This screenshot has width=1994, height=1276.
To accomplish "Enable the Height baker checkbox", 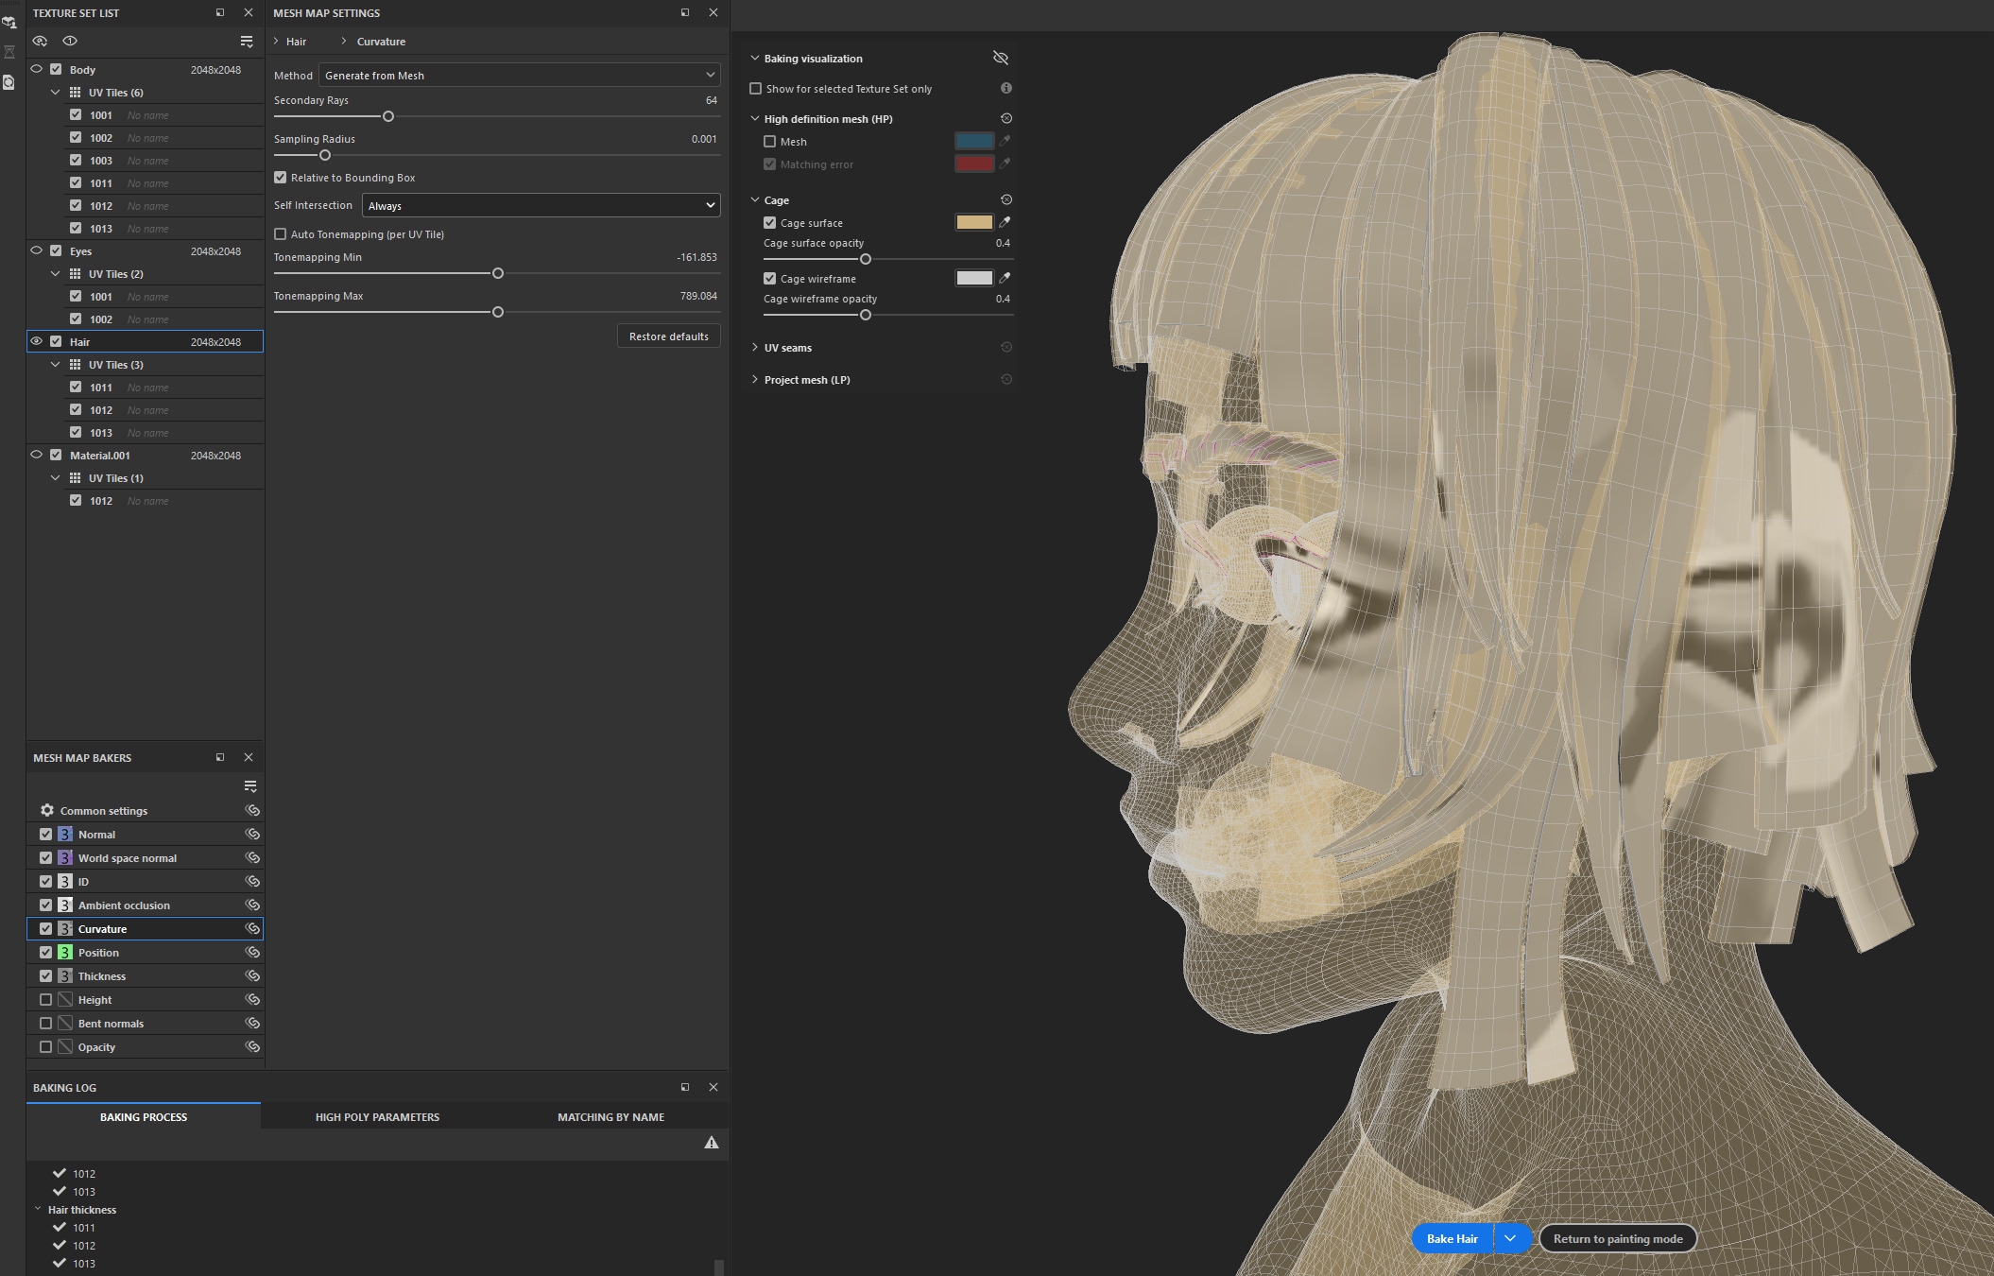I will (x=45, y=999).
